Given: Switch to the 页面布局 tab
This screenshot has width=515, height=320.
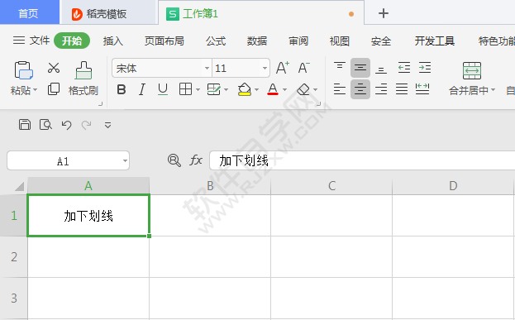Looking at the screenshot, I should (165, 41).
